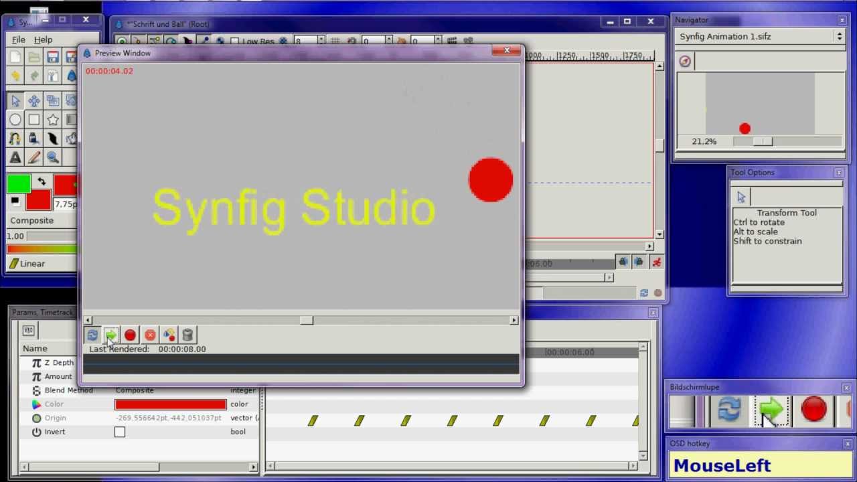Stop rendering with the red X icon
The width and height of the screenshot is (857, 482).
(x=150, y=335)
